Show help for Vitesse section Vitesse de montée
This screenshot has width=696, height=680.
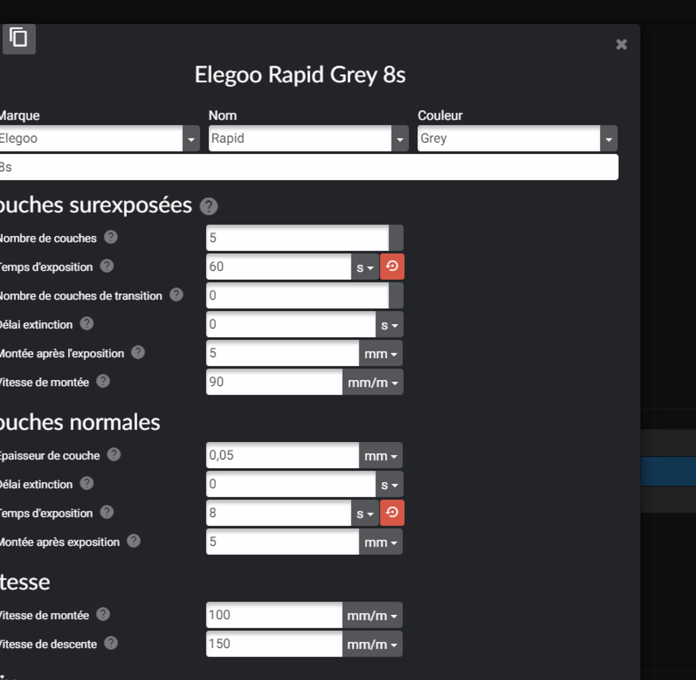[103, 614]
